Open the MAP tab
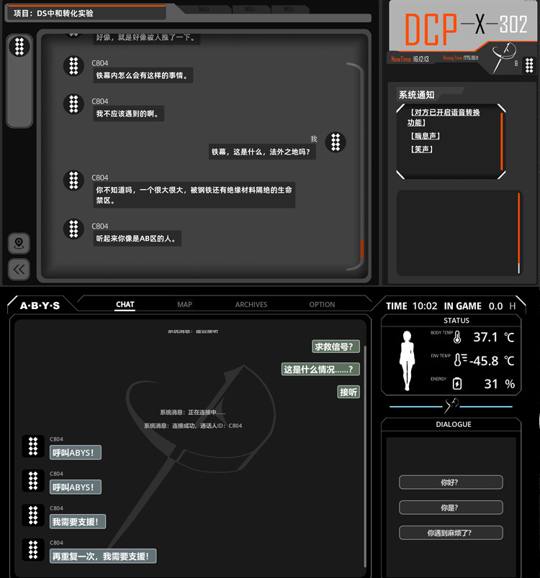The image size is (540, 578). pyautogui.click(x=184, y=305)
